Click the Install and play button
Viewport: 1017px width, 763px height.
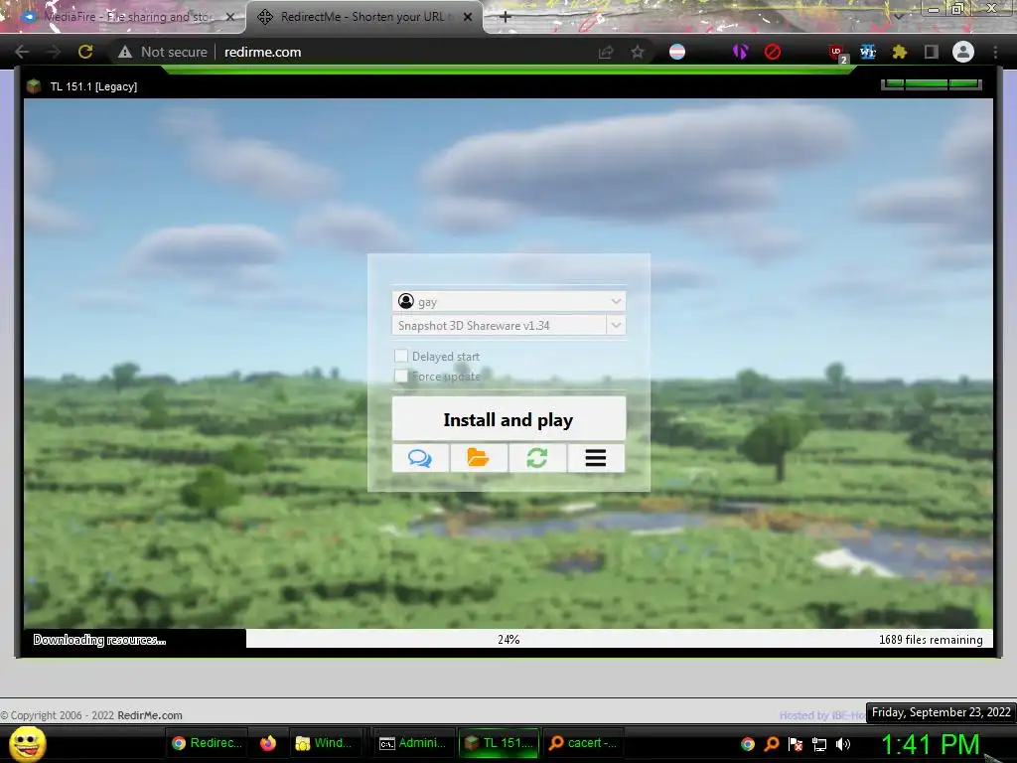[x=508, y=419]
